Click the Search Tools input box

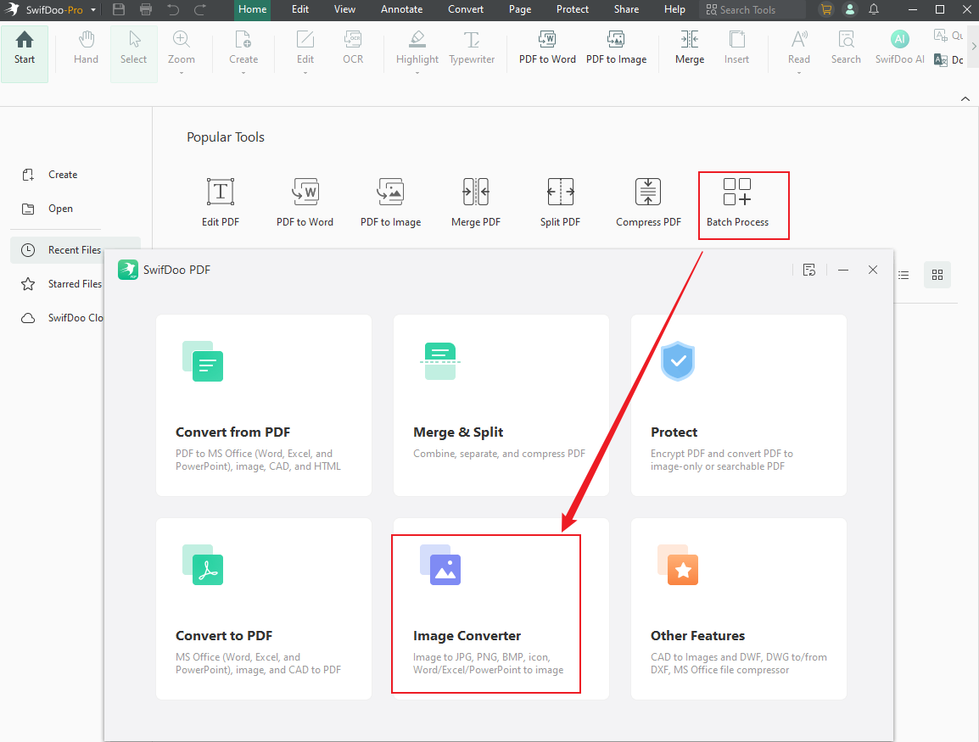pos(752,9)
